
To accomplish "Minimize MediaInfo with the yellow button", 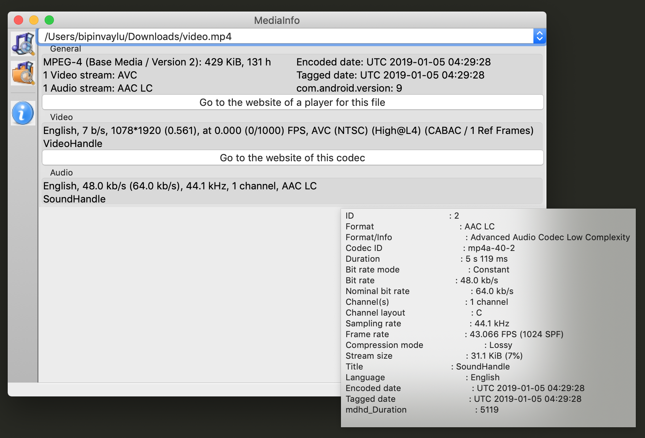I will (34, 20).
